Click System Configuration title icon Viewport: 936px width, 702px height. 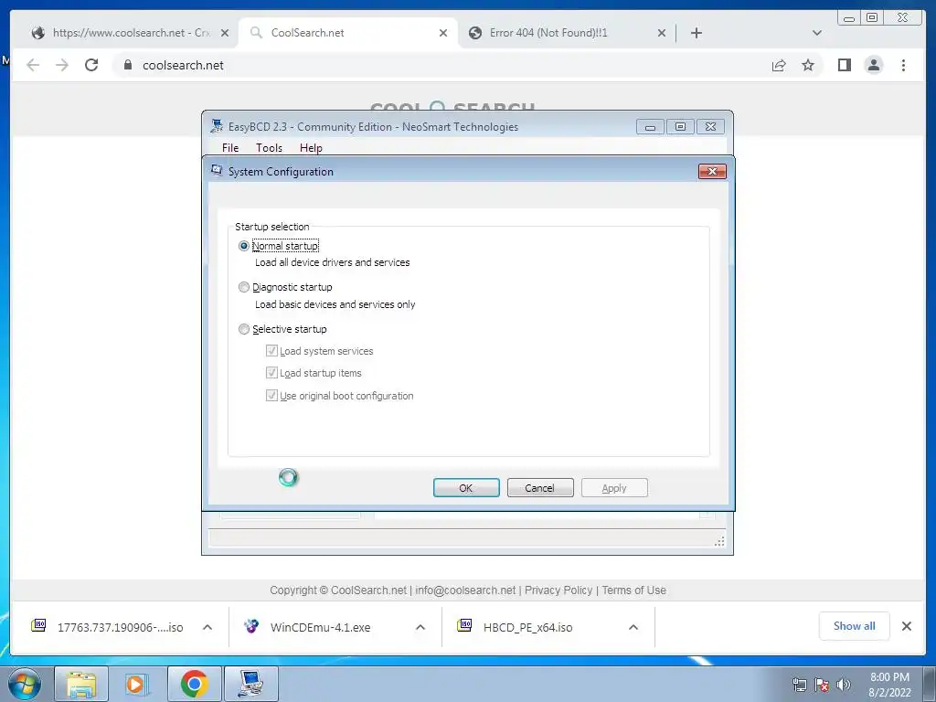tap(217, 171)
